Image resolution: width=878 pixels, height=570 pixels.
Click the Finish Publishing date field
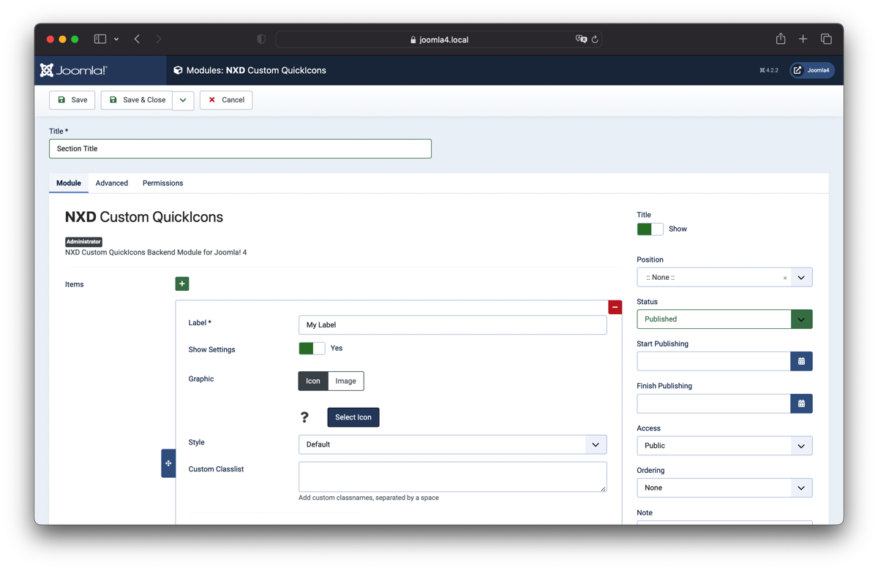coord(714,403)
